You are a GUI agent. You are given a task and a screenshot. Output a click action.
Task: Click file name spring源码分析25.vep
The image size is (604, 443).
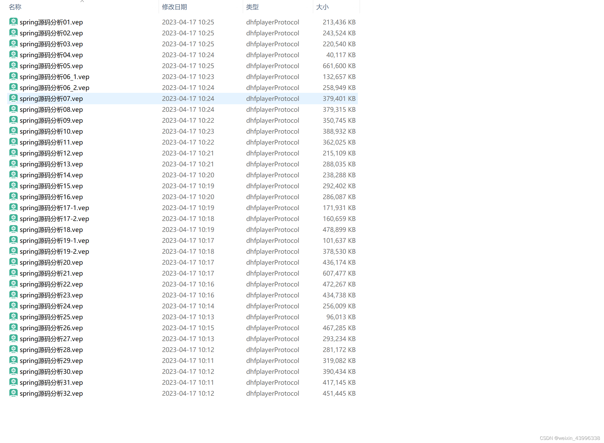(51, 317)
